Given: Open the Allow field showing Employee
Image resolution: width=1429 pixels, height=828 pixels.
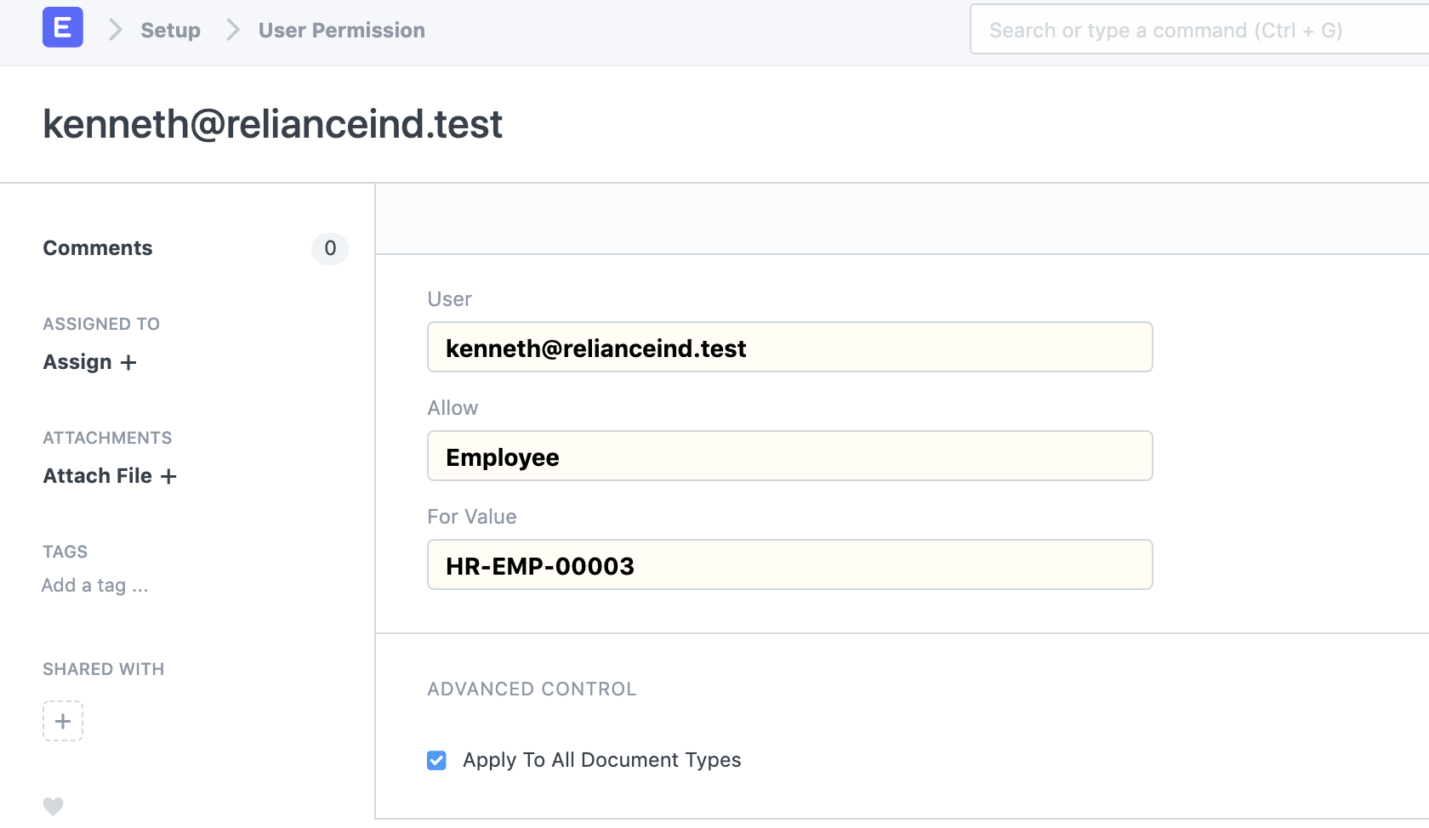Looking at the screenshot, I should click(x=789, y=456).
